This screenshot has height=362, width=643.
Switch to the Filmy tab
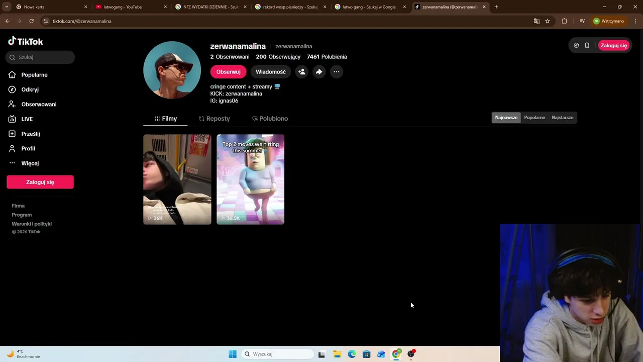(165, 119)
